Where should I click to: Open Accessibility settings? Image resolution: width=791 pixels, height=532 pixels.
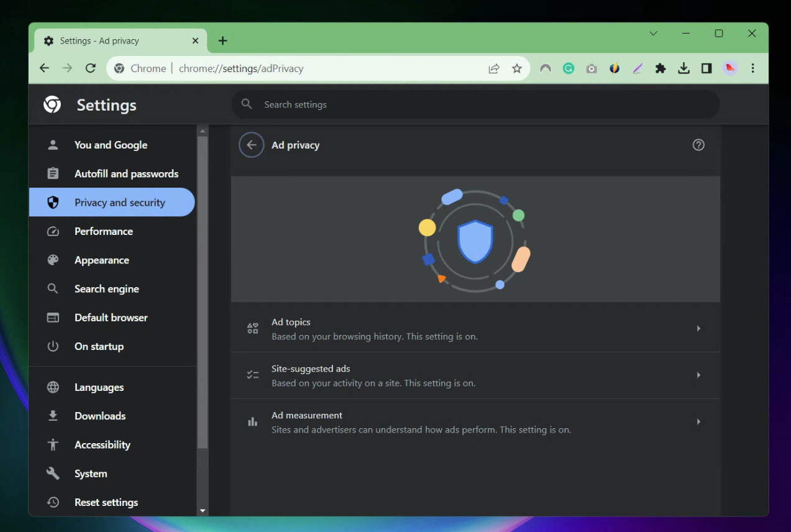[x=112, y=444]
